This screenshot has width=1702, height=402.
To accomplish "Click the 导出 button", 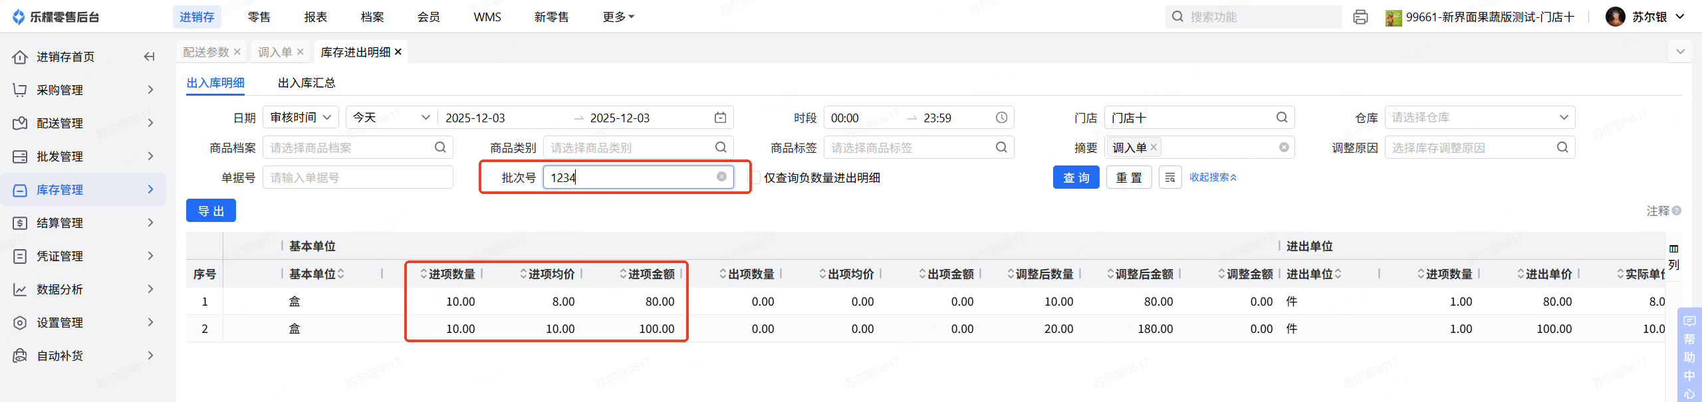I will tap(211, 211).
